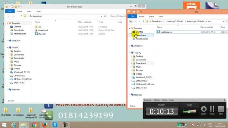This screenshot has height=128, width=228.
Task: Select SRSATN (F:) drive in css window
Action: pyautogui.click(x=141, y=88)
